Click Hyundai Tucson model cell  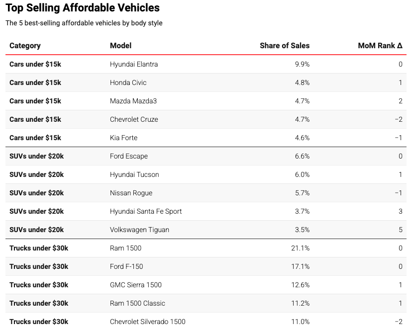[x=134, y=174]
